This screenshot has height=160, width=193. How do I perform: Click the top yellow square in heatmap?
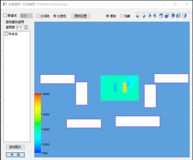125,84
